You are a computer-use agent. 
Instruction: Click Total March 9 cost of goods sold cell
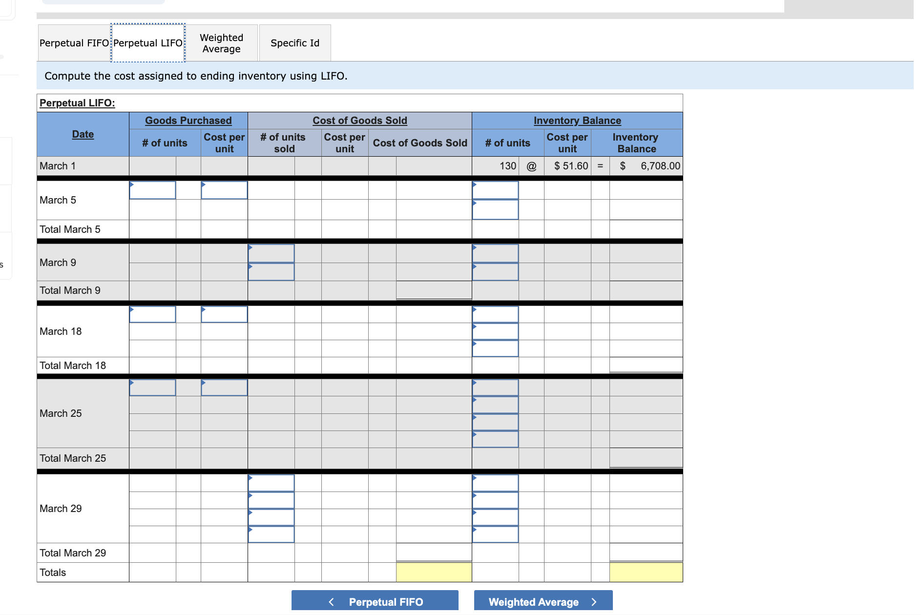(434, 290)
